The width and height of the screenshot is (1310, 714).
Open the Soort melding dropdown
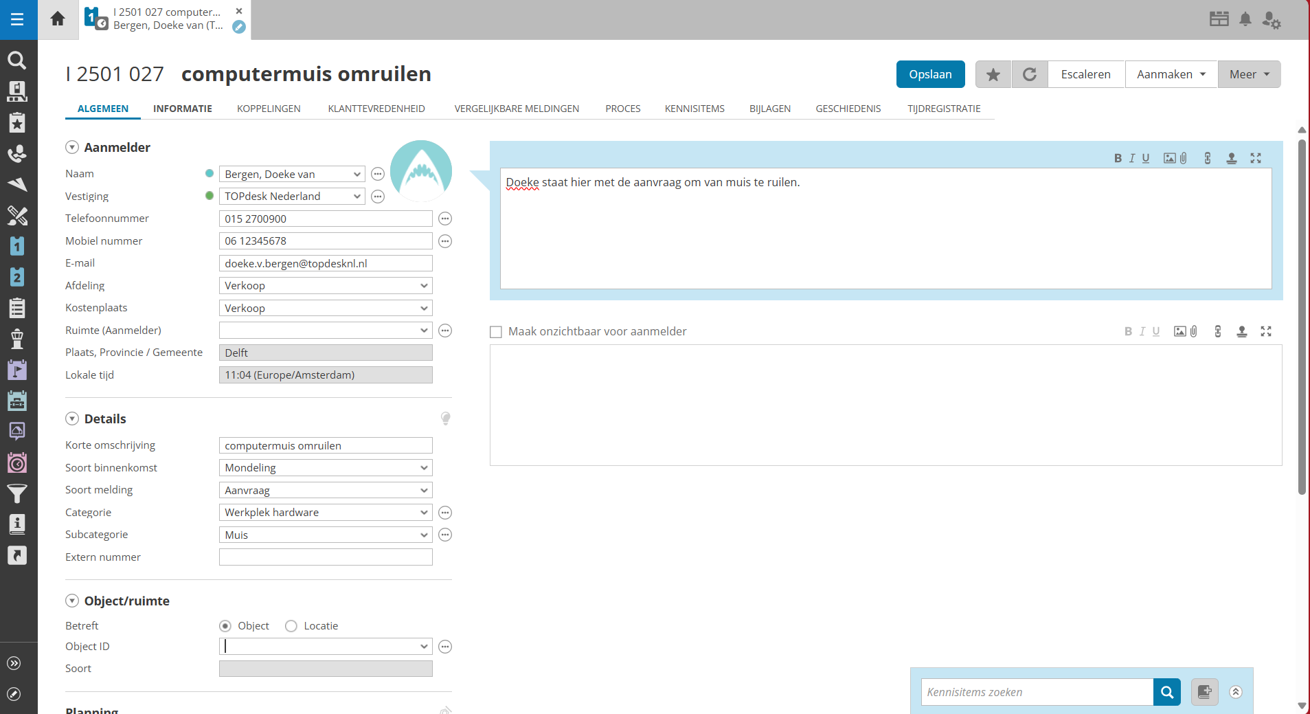[325, 490]
